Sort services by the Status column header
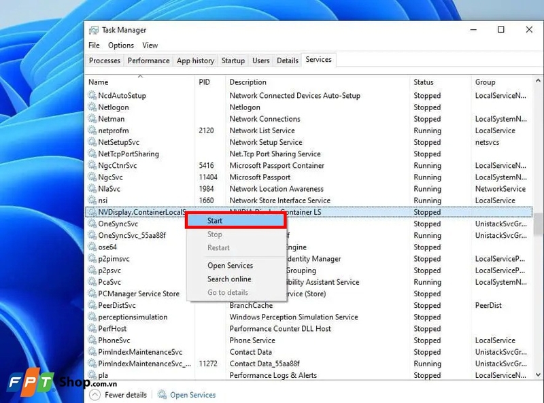 424,82
